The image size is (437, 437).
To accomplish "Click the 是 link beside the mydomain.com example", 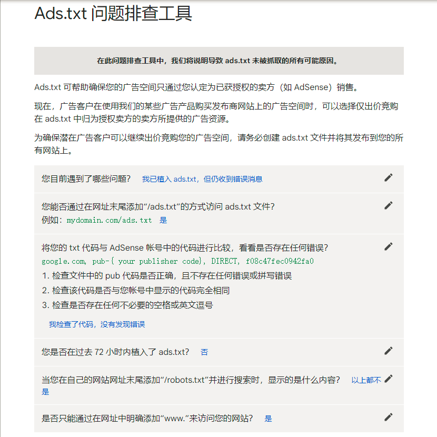I will [x=163, y=220].
